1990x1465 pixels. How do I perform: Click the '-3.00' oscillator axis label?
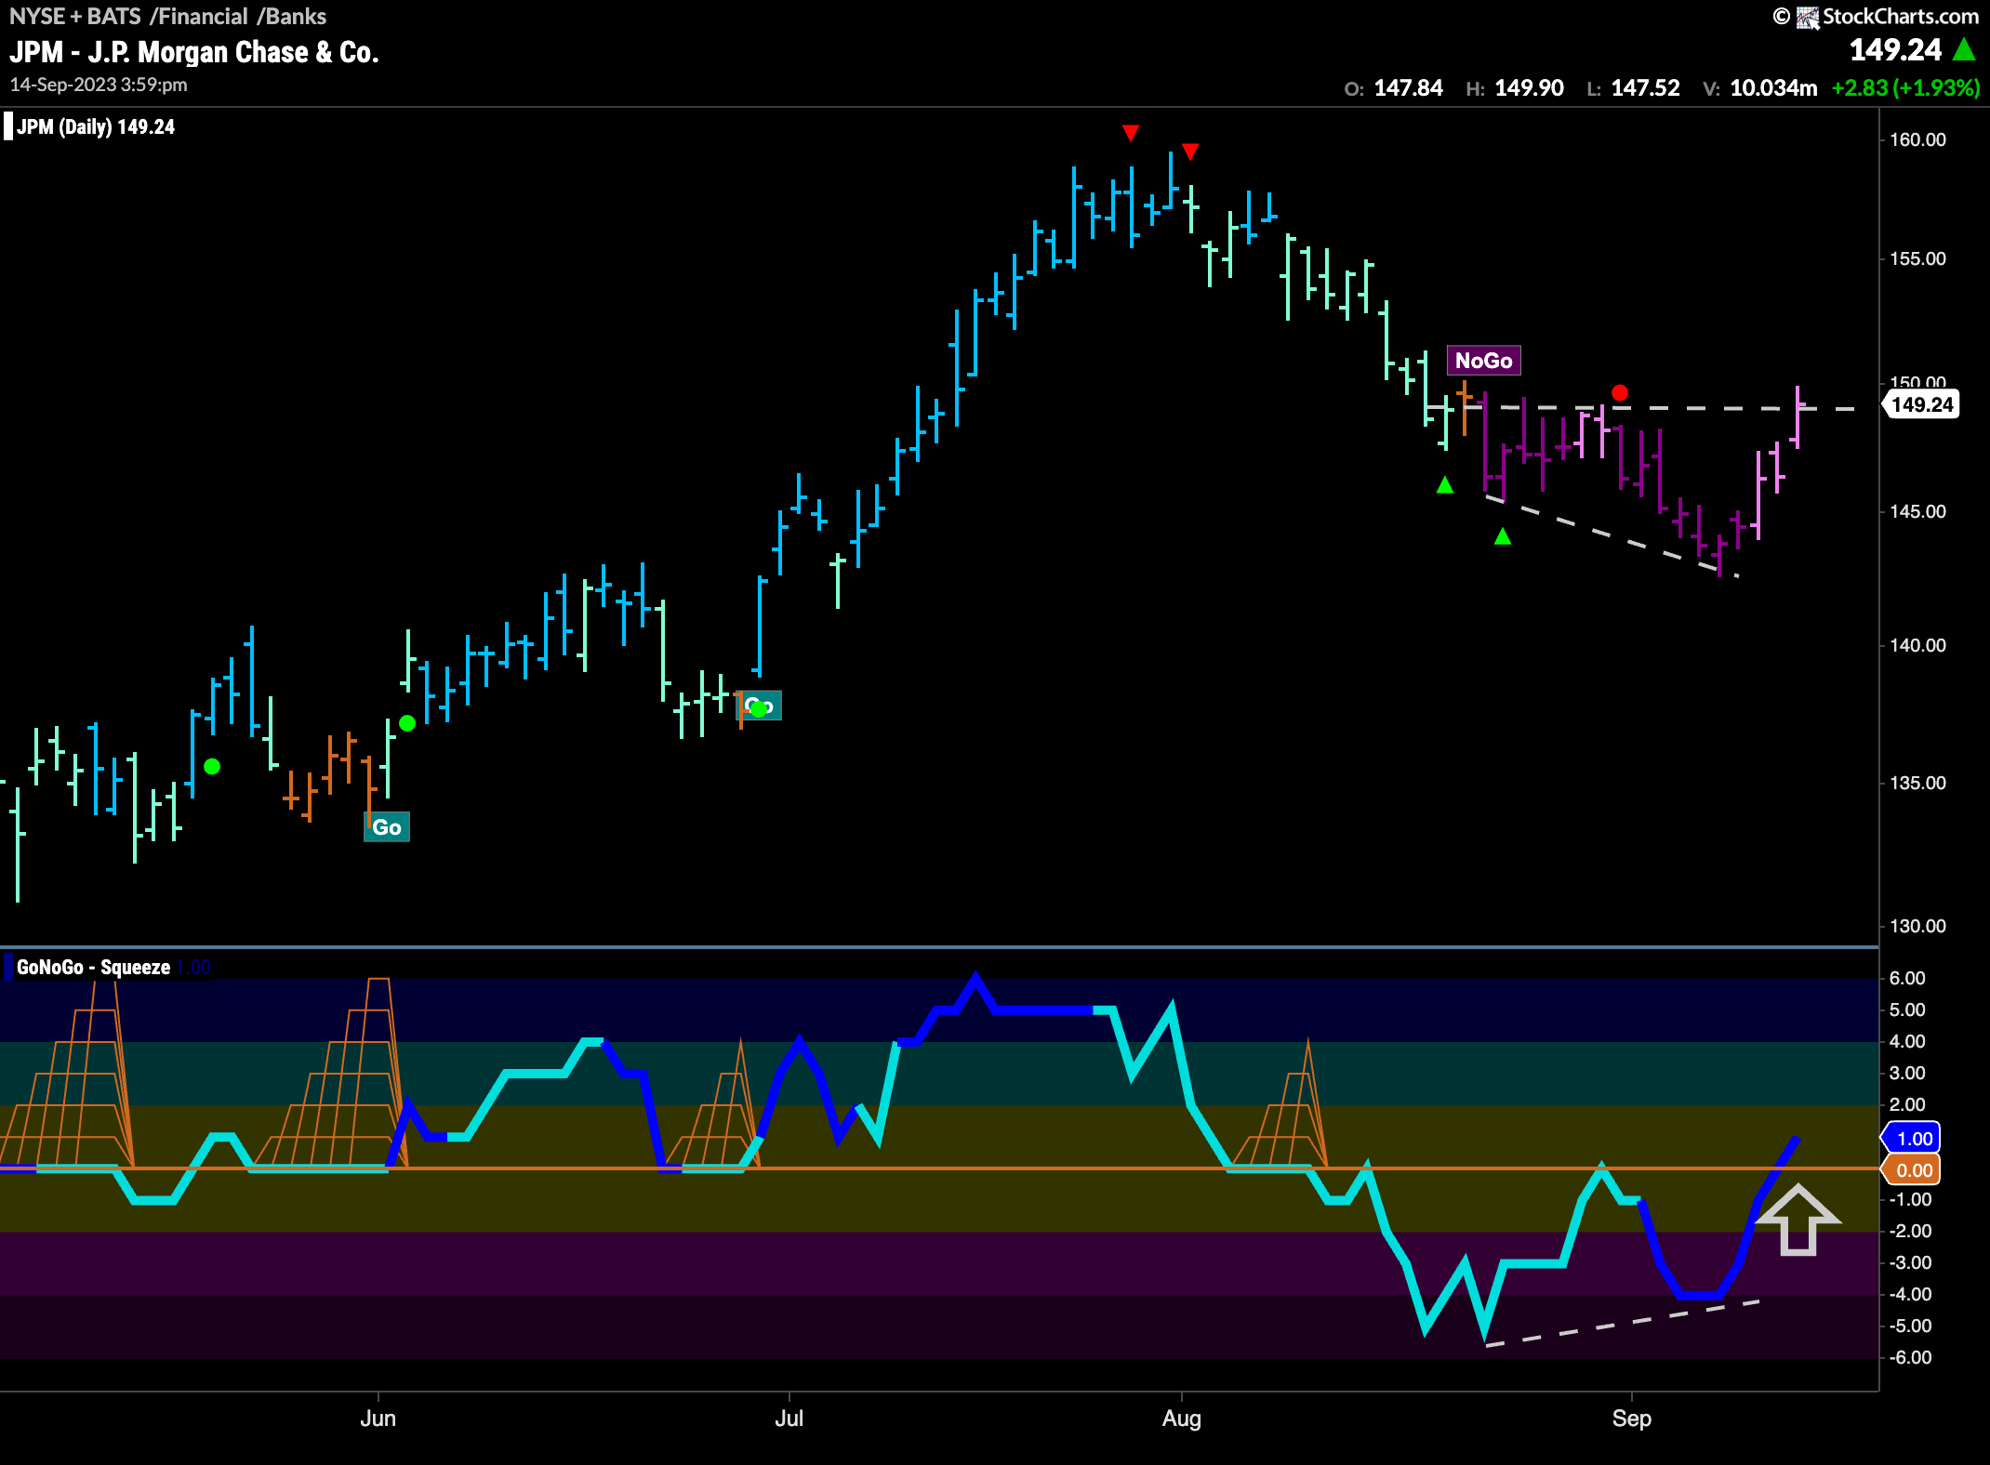tap(1910, 1262)
